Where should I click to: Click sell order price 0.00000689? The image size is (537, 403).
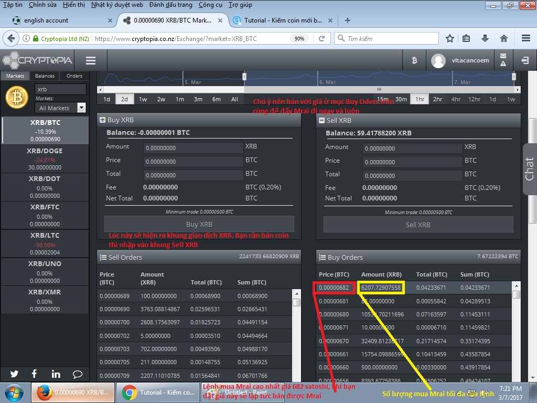pos(114,296)
